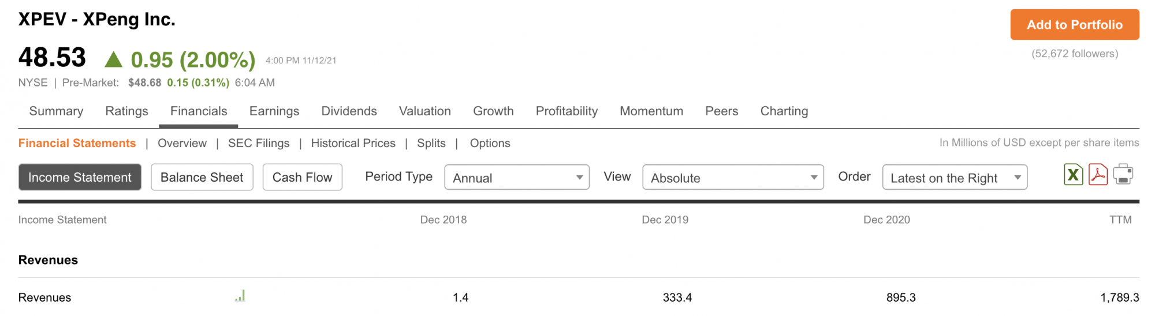
Task: Click Add to Portfolio button
Action: (1074, 25)
